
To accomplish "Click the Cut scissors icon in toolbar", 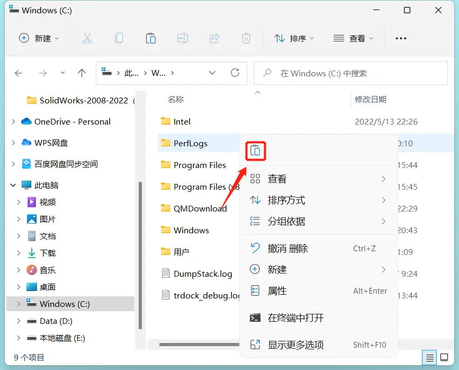I will (x=87, y=38).
